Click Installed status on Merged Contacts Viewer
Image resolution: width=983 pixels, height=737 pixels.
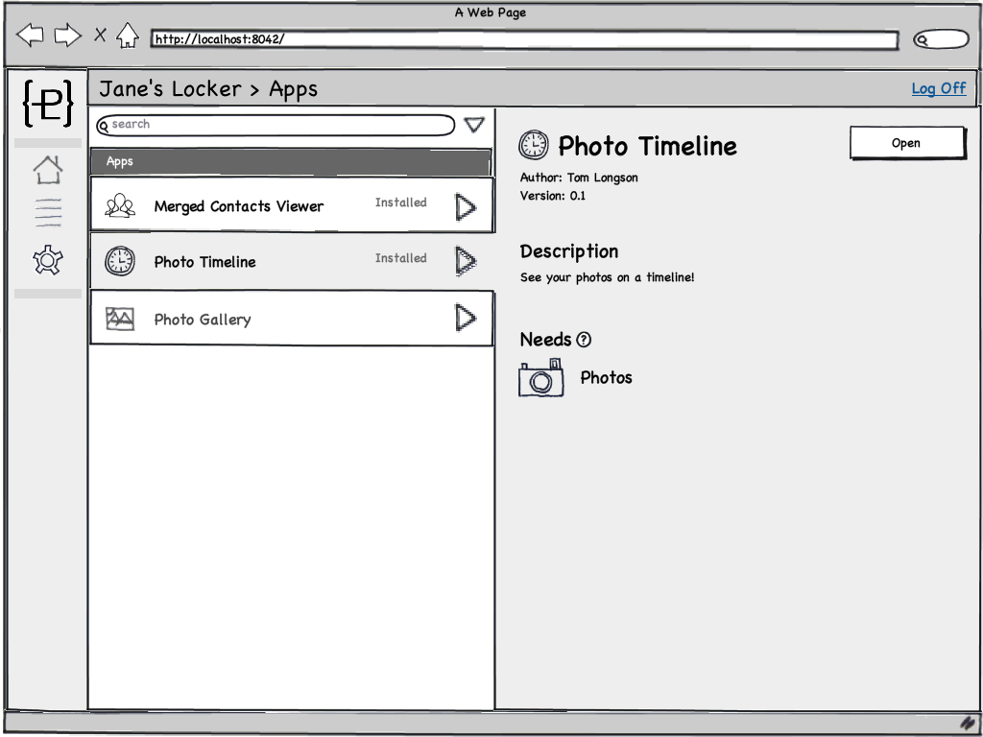(x=401, y=202)
